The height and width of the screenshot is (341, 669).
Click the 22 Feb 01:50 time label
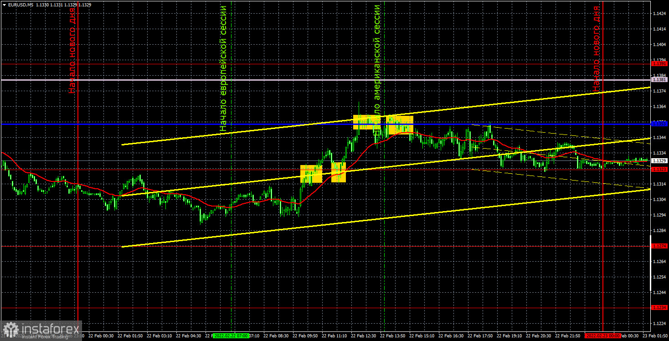tap(130, 336)
